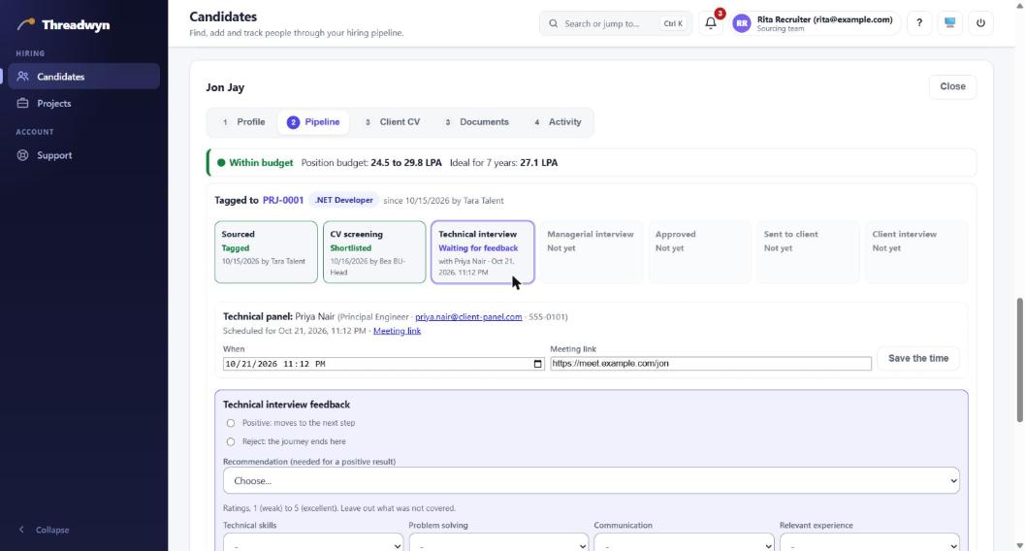
Task: Switch to the Client CV tab
Action: click(x=392, y=122)
